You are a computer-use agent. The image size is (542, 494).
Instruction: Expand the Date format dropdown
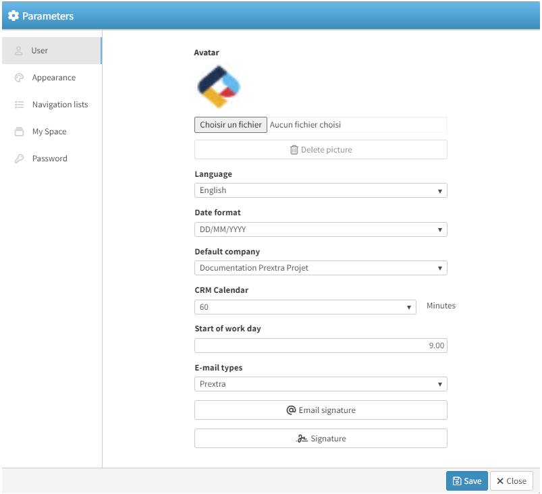321,229
